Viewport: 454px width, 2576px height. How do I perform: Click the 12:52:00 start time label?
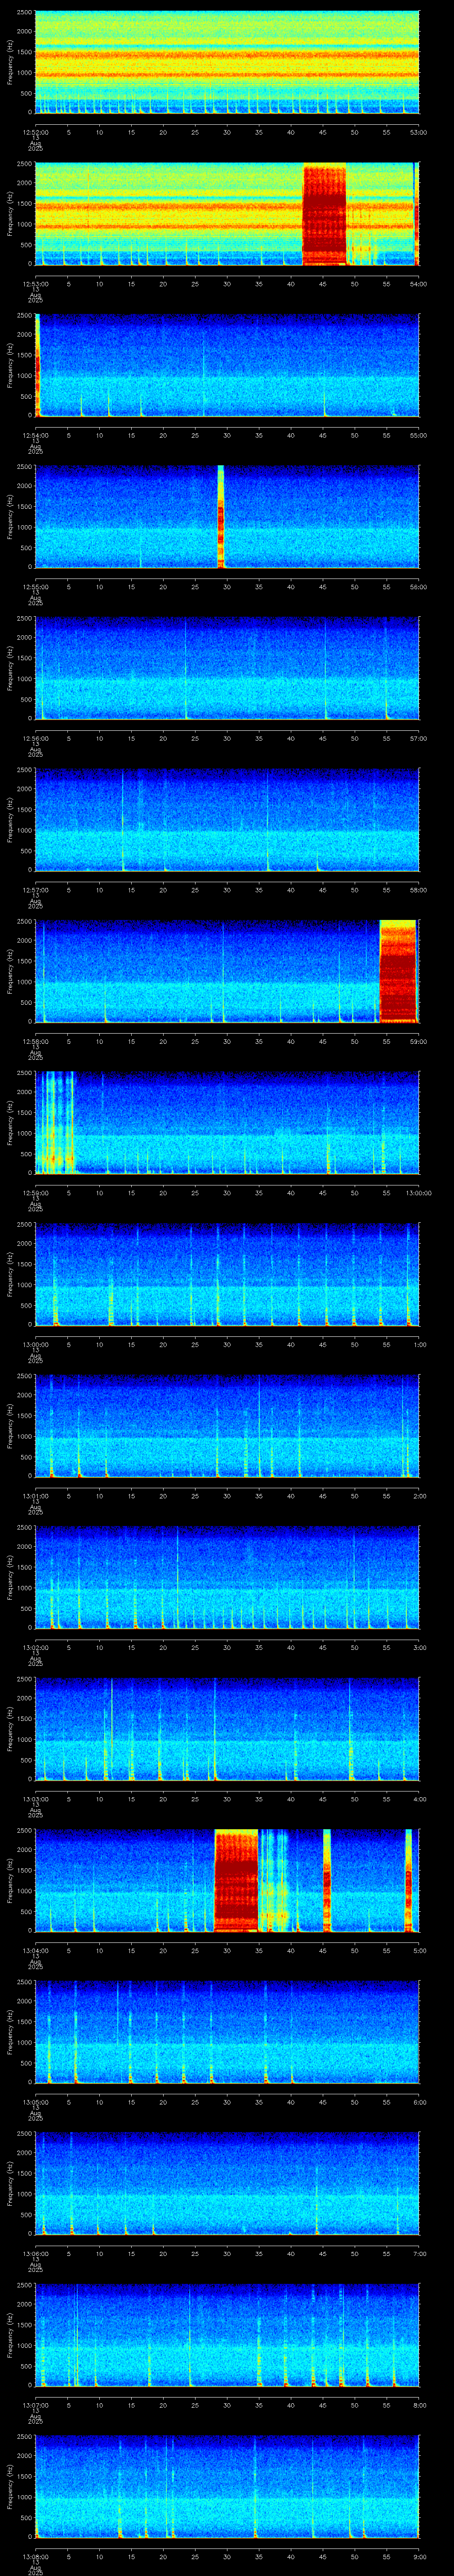[x=35, y=132]
